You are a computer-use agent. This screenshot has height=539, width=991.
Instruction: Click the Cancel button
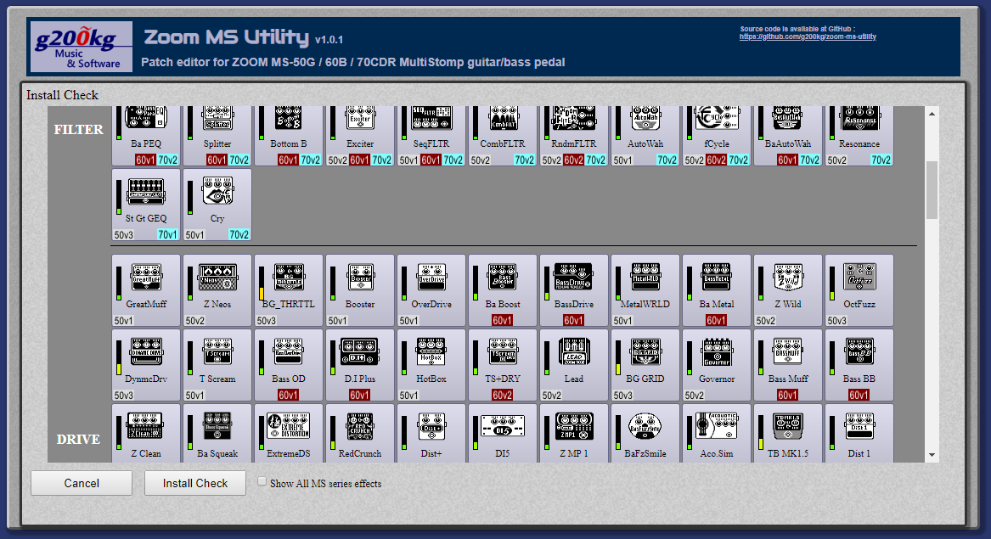pos(82,483)
